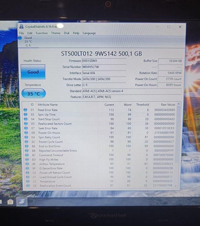The width and height of the screenshot is (200, 226).
Task: Select the Airflow Temperature attribute name
Action: 52,164
